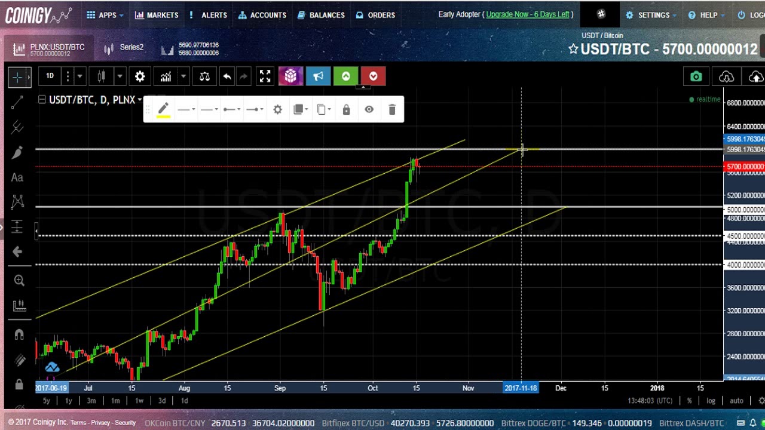Screen dimensions: 765x430
Task: Open the clone copy dropdown
Action: (x=323, y=109)
